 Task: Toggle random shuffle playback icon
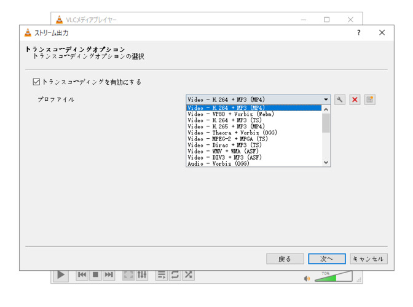click(188, 275)
